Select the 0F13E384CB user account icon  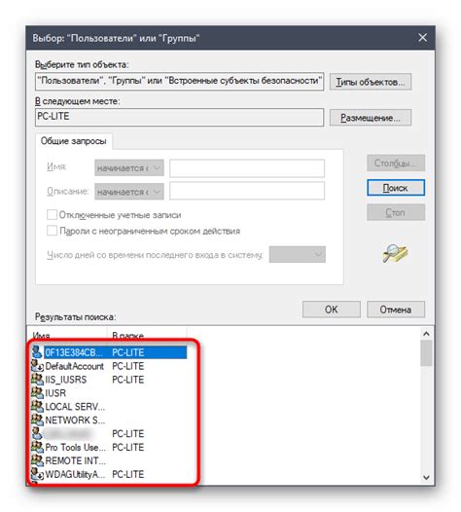coord(37,352)
